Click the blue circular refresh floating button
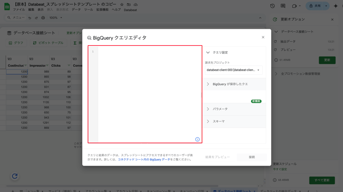This screenshot has width=343, height=192. (x=14, y=176)
